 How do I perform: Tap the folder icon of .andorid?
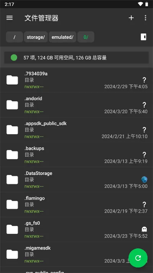click(12, 105)
